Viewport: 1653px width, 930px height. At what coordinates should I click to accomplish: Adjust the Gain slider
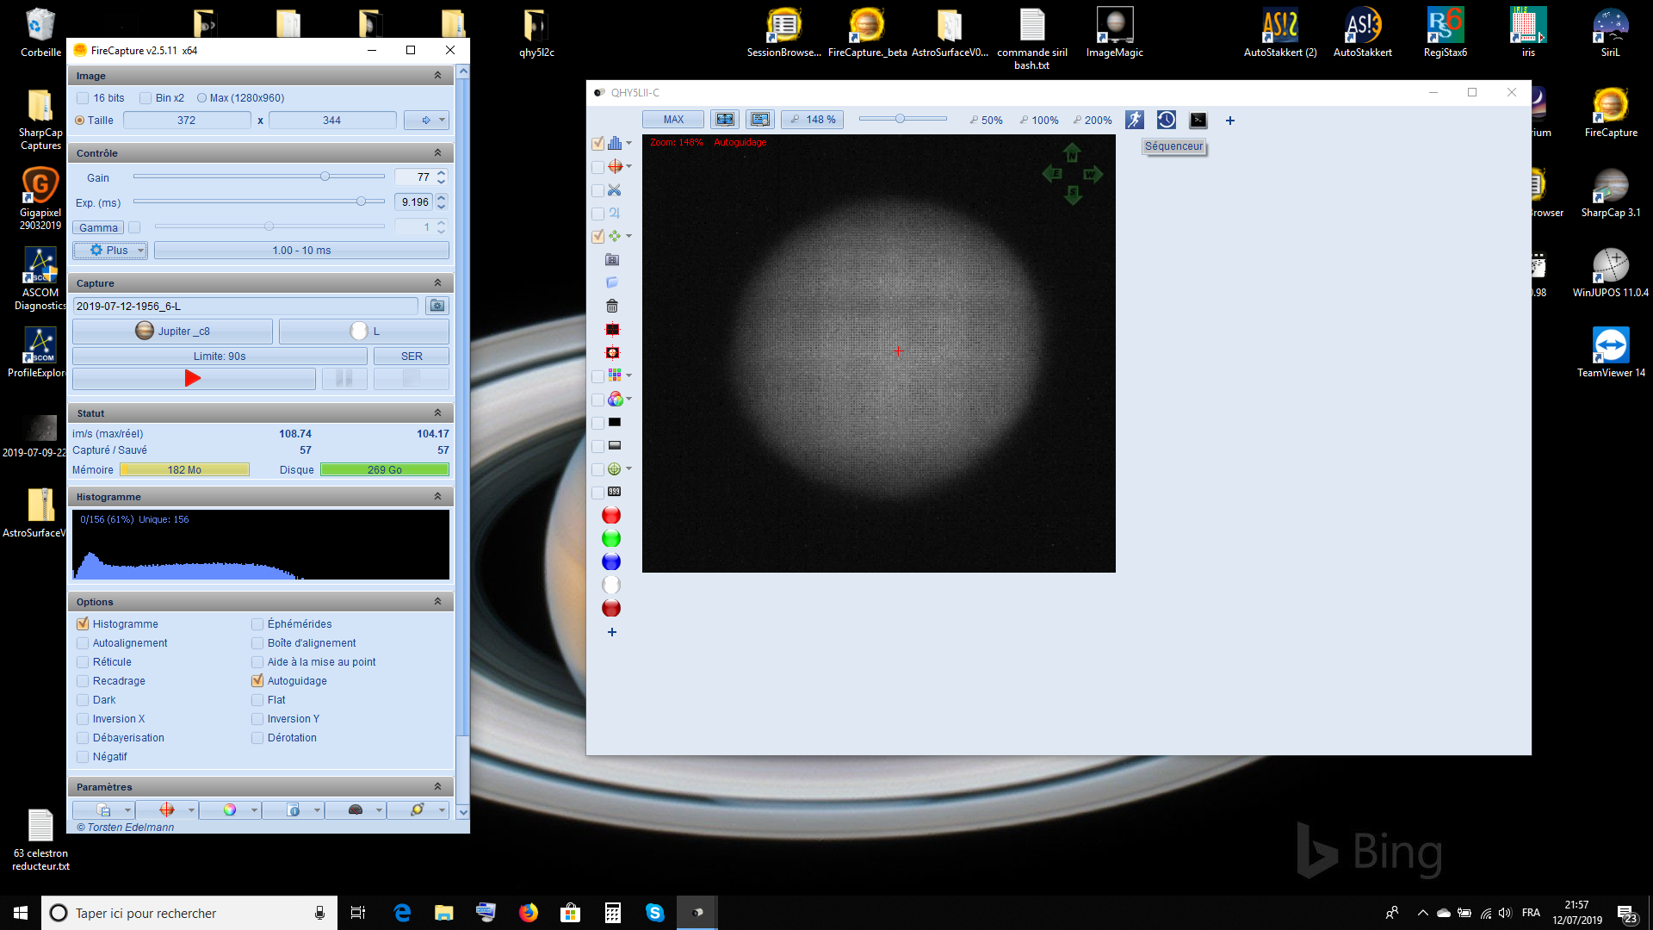(325, 177)
